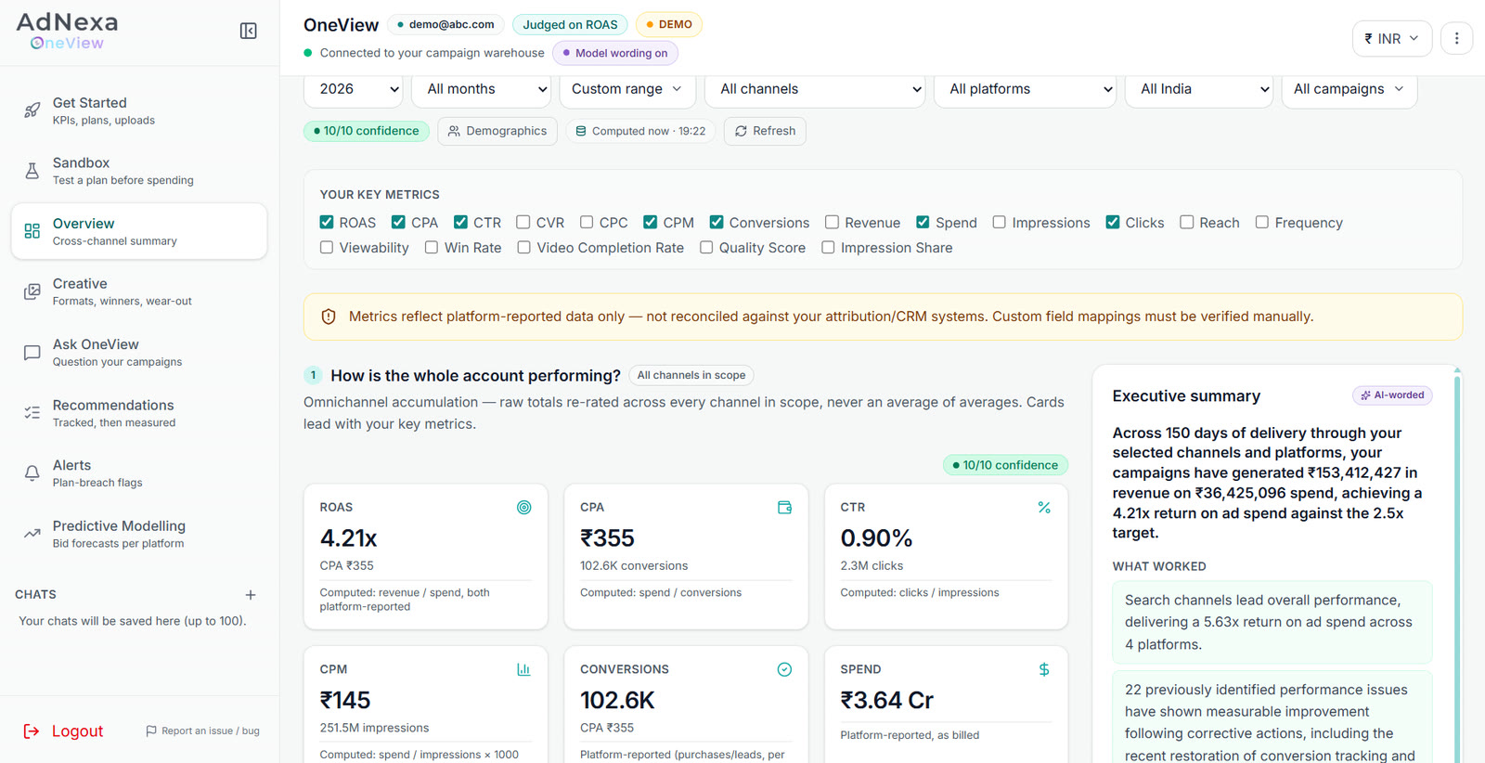The height and width of the screenshot is (763, 1485).
Task: Check the Video Completion Rate checkbox
Action: 524,247
